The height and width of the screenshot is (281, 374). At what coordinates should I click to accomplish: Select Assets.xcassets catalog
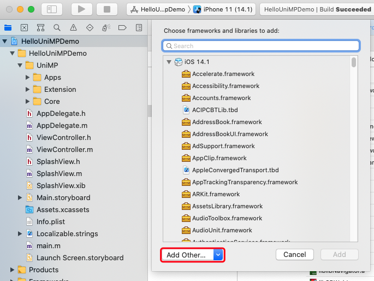(x=57, y=209)
